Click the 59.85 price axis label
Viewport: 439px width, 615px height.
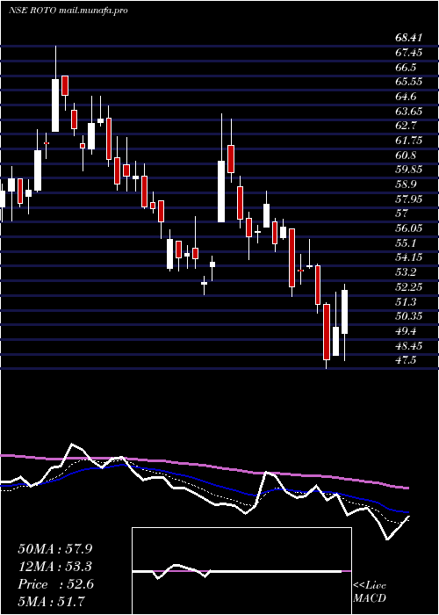click(x=409, y=170)
